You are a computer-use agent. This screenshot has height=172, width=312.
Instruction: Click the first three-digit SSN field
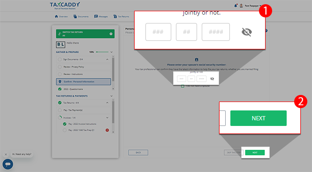pos(158,32)
